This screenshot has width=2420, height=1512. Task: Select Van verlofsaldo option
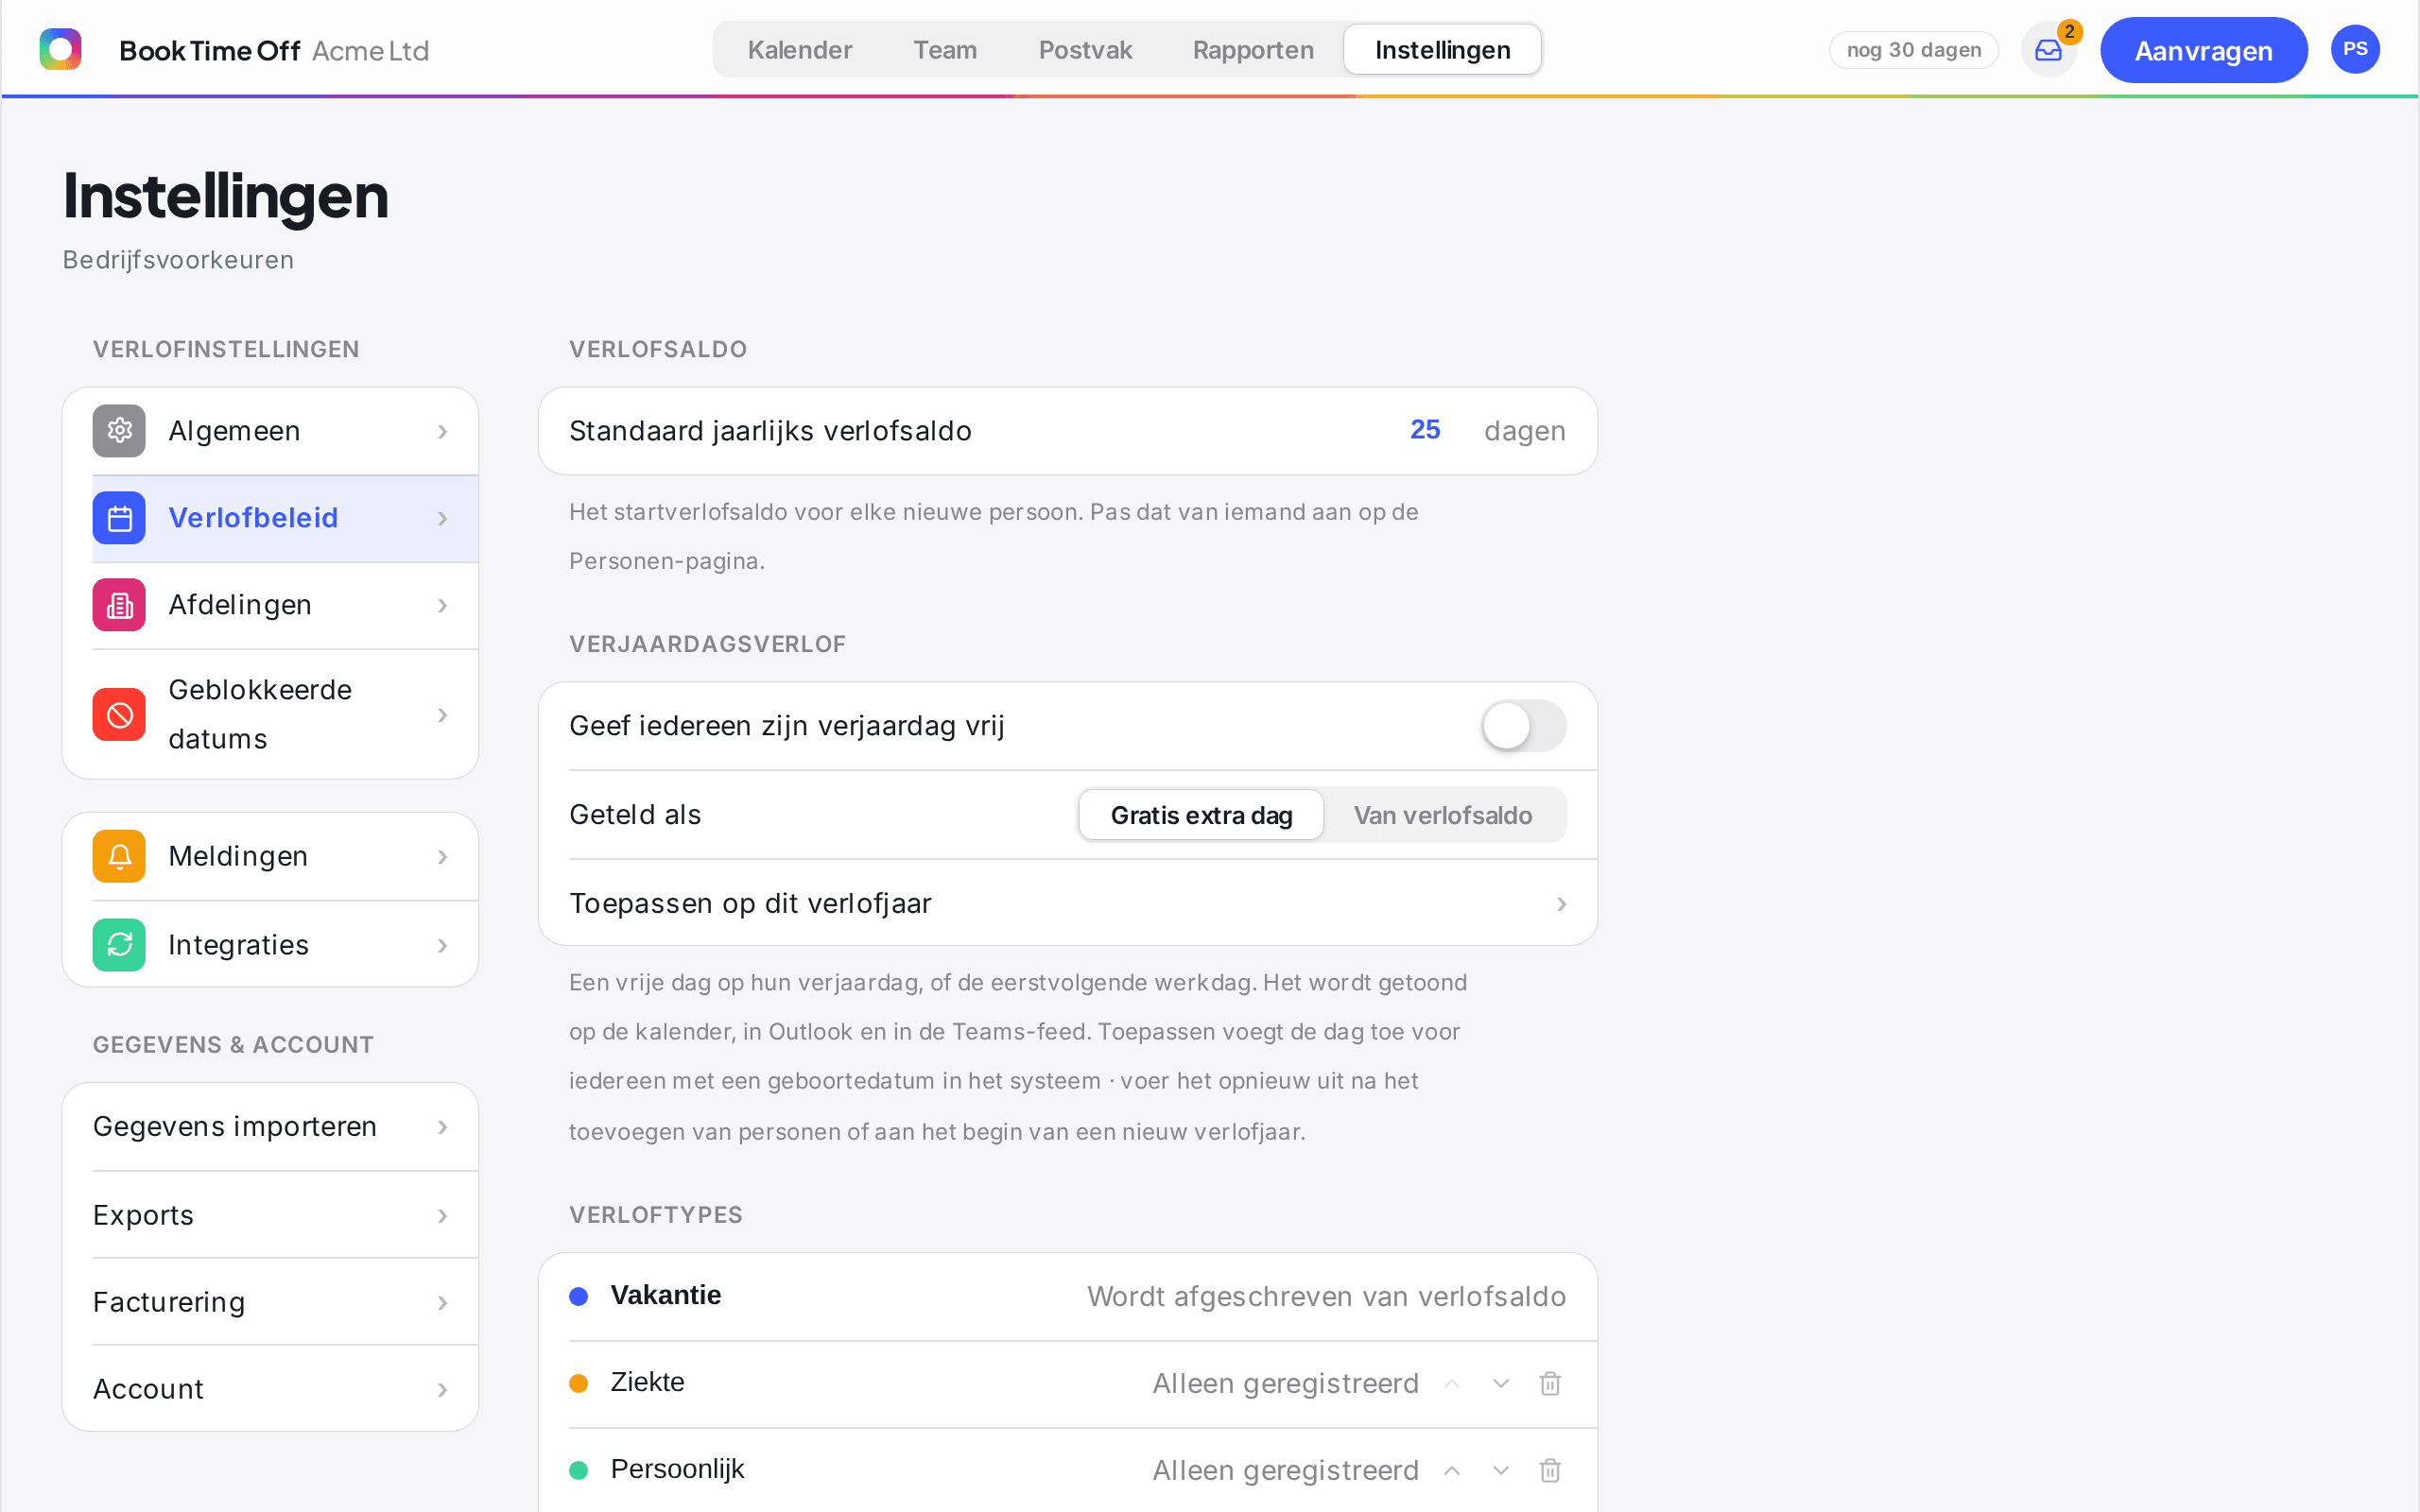tap(1443, 815)
